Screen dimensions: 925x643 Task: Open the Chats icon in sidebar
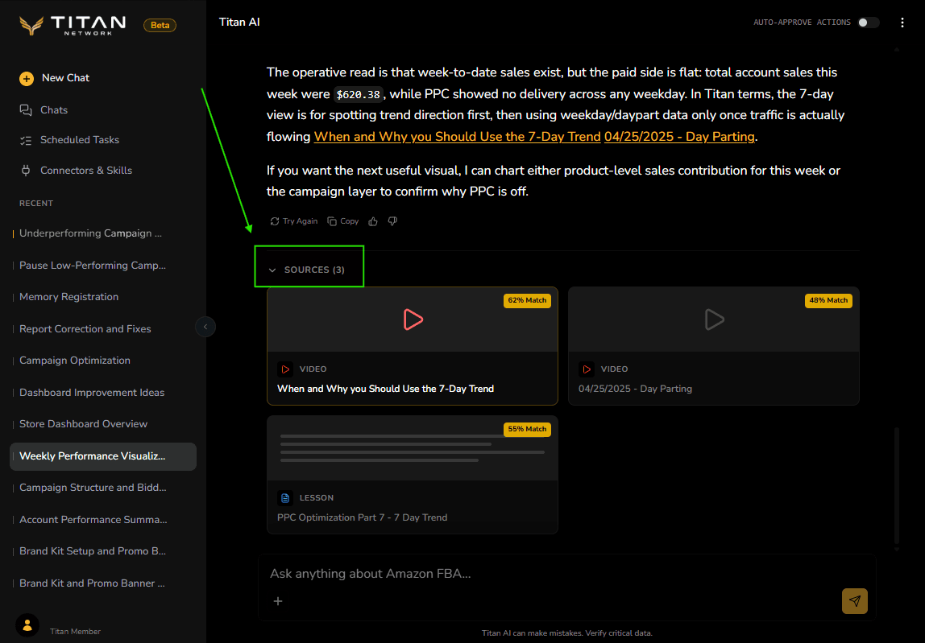tap(25, 110)
